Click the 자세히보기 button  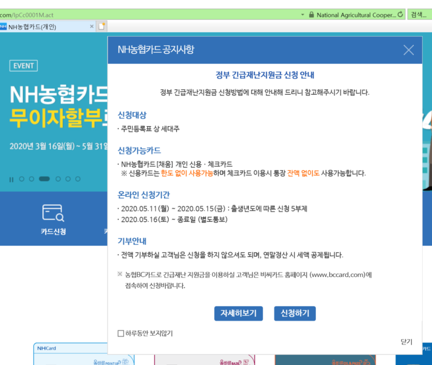pyautogui.click(x=238, y=313)
